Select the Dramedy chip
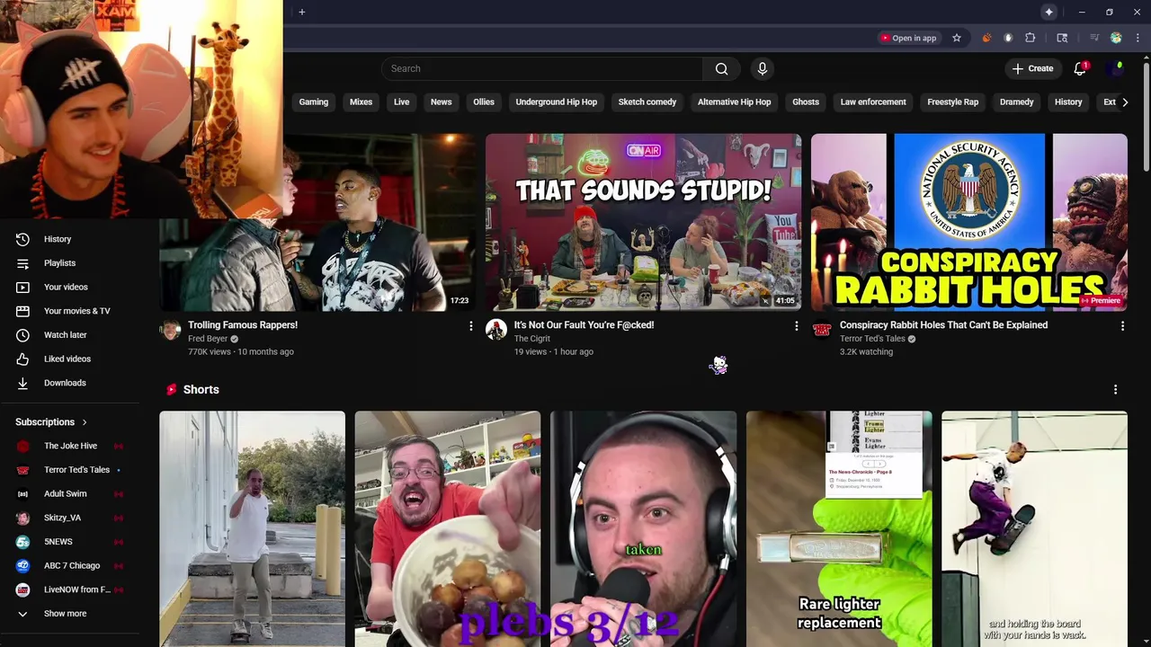The width and height of the screenshot is (1151, 647). pyautogui.click(x=1016, y=102)
